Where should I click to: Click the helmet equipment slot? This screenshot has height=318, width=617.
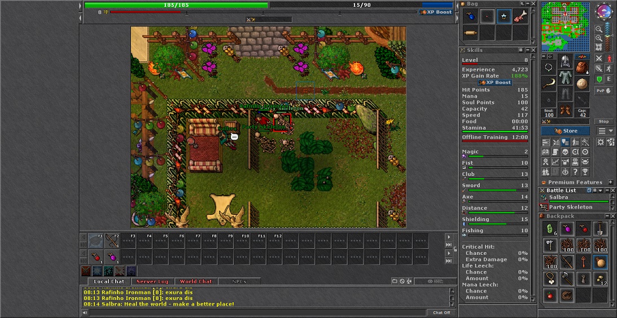565,61
